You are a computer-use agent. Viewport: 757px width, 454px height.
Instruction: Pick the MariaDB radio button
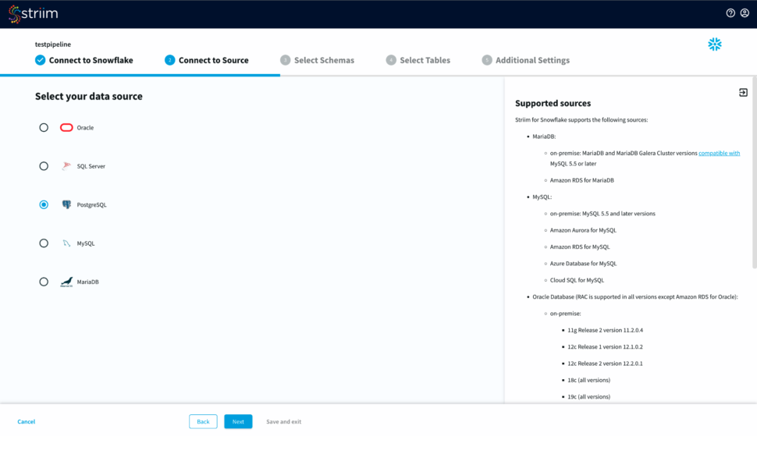[44, 282]
